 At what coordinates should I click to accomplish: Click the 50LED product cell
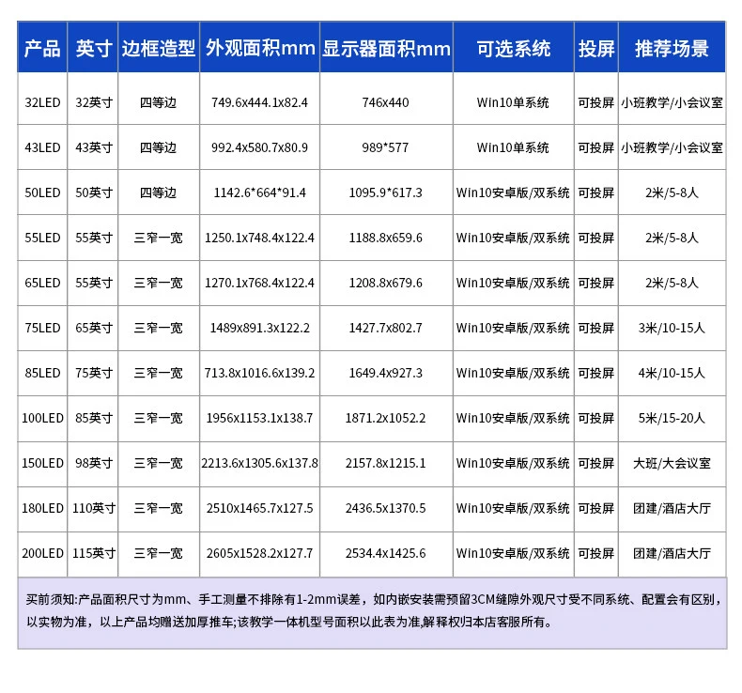[x=42, y=192]
